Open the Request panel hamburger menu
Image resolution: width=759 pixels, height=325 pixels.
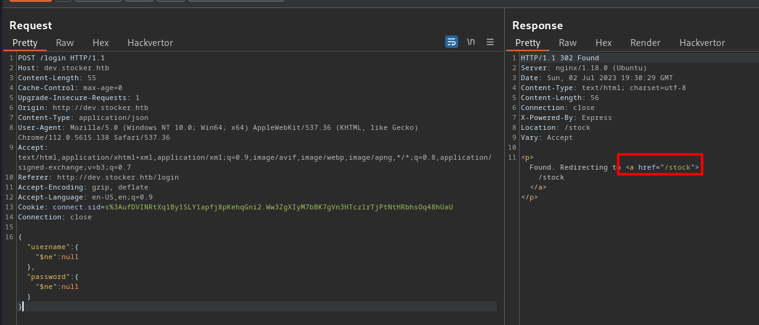[490, 42]
